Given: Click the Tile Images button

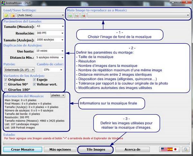Looking at the screenshot, I should coord(96,150).
